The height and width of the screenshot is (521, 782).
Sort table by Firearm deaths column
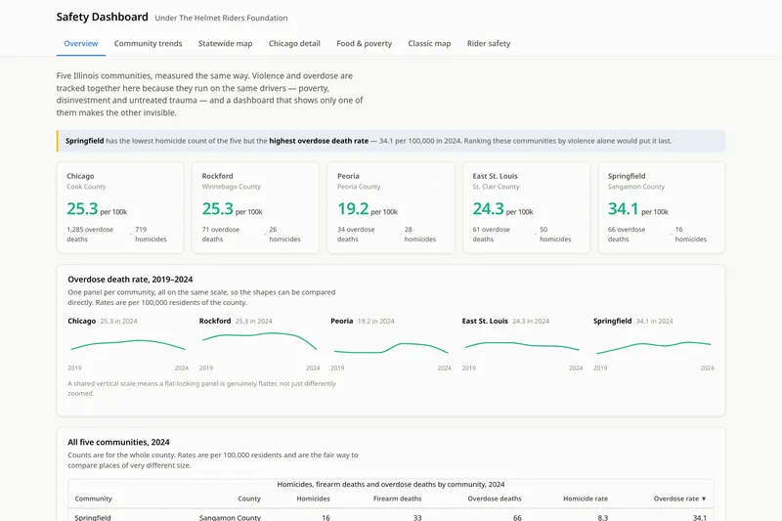[x=397, y=499]
